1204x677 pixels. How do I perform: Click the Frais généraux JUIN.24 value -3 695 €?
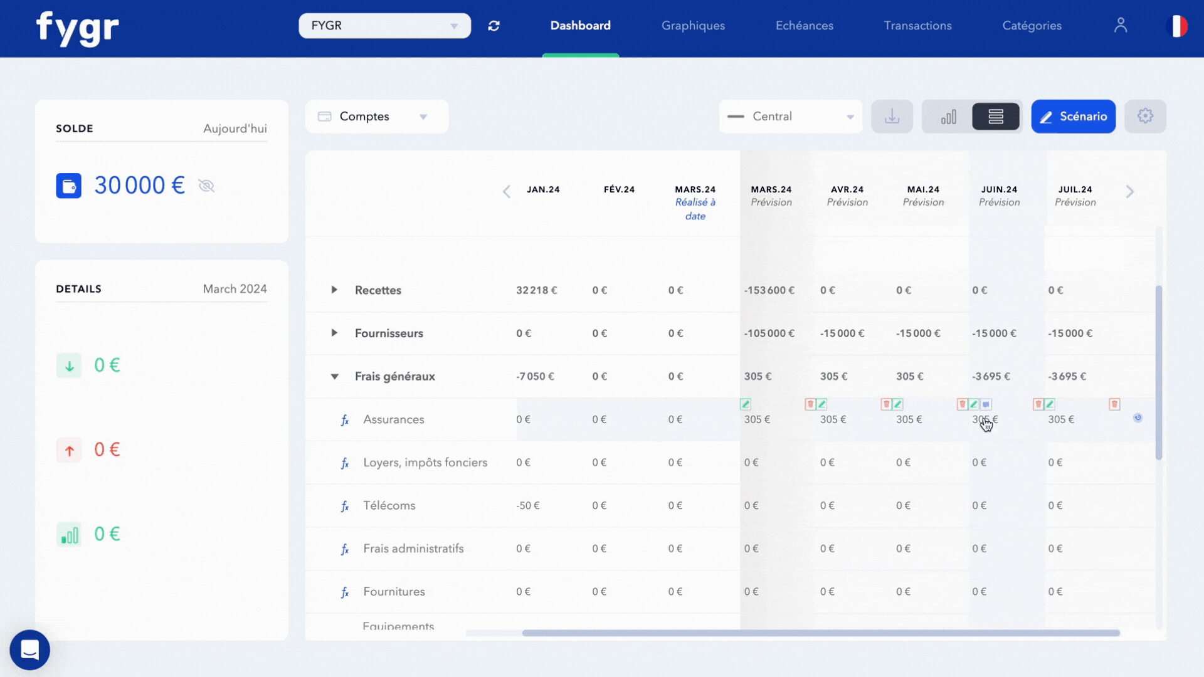pyautogui.click(x=991, y=377)
